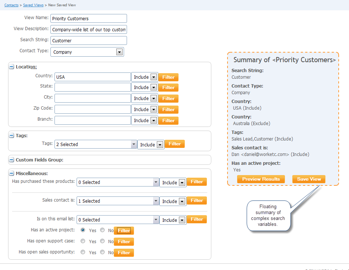349x270 pixels.
Task: Select Yes for Has open sales opportunity
Action: (83, 252)
